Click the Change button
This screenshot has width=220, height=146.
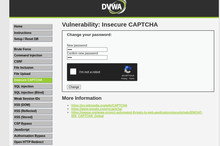point(74,87)
